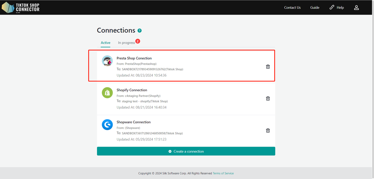Open the Shopify Connection title
Screen dimensions: 374x179
coord(132,90)
